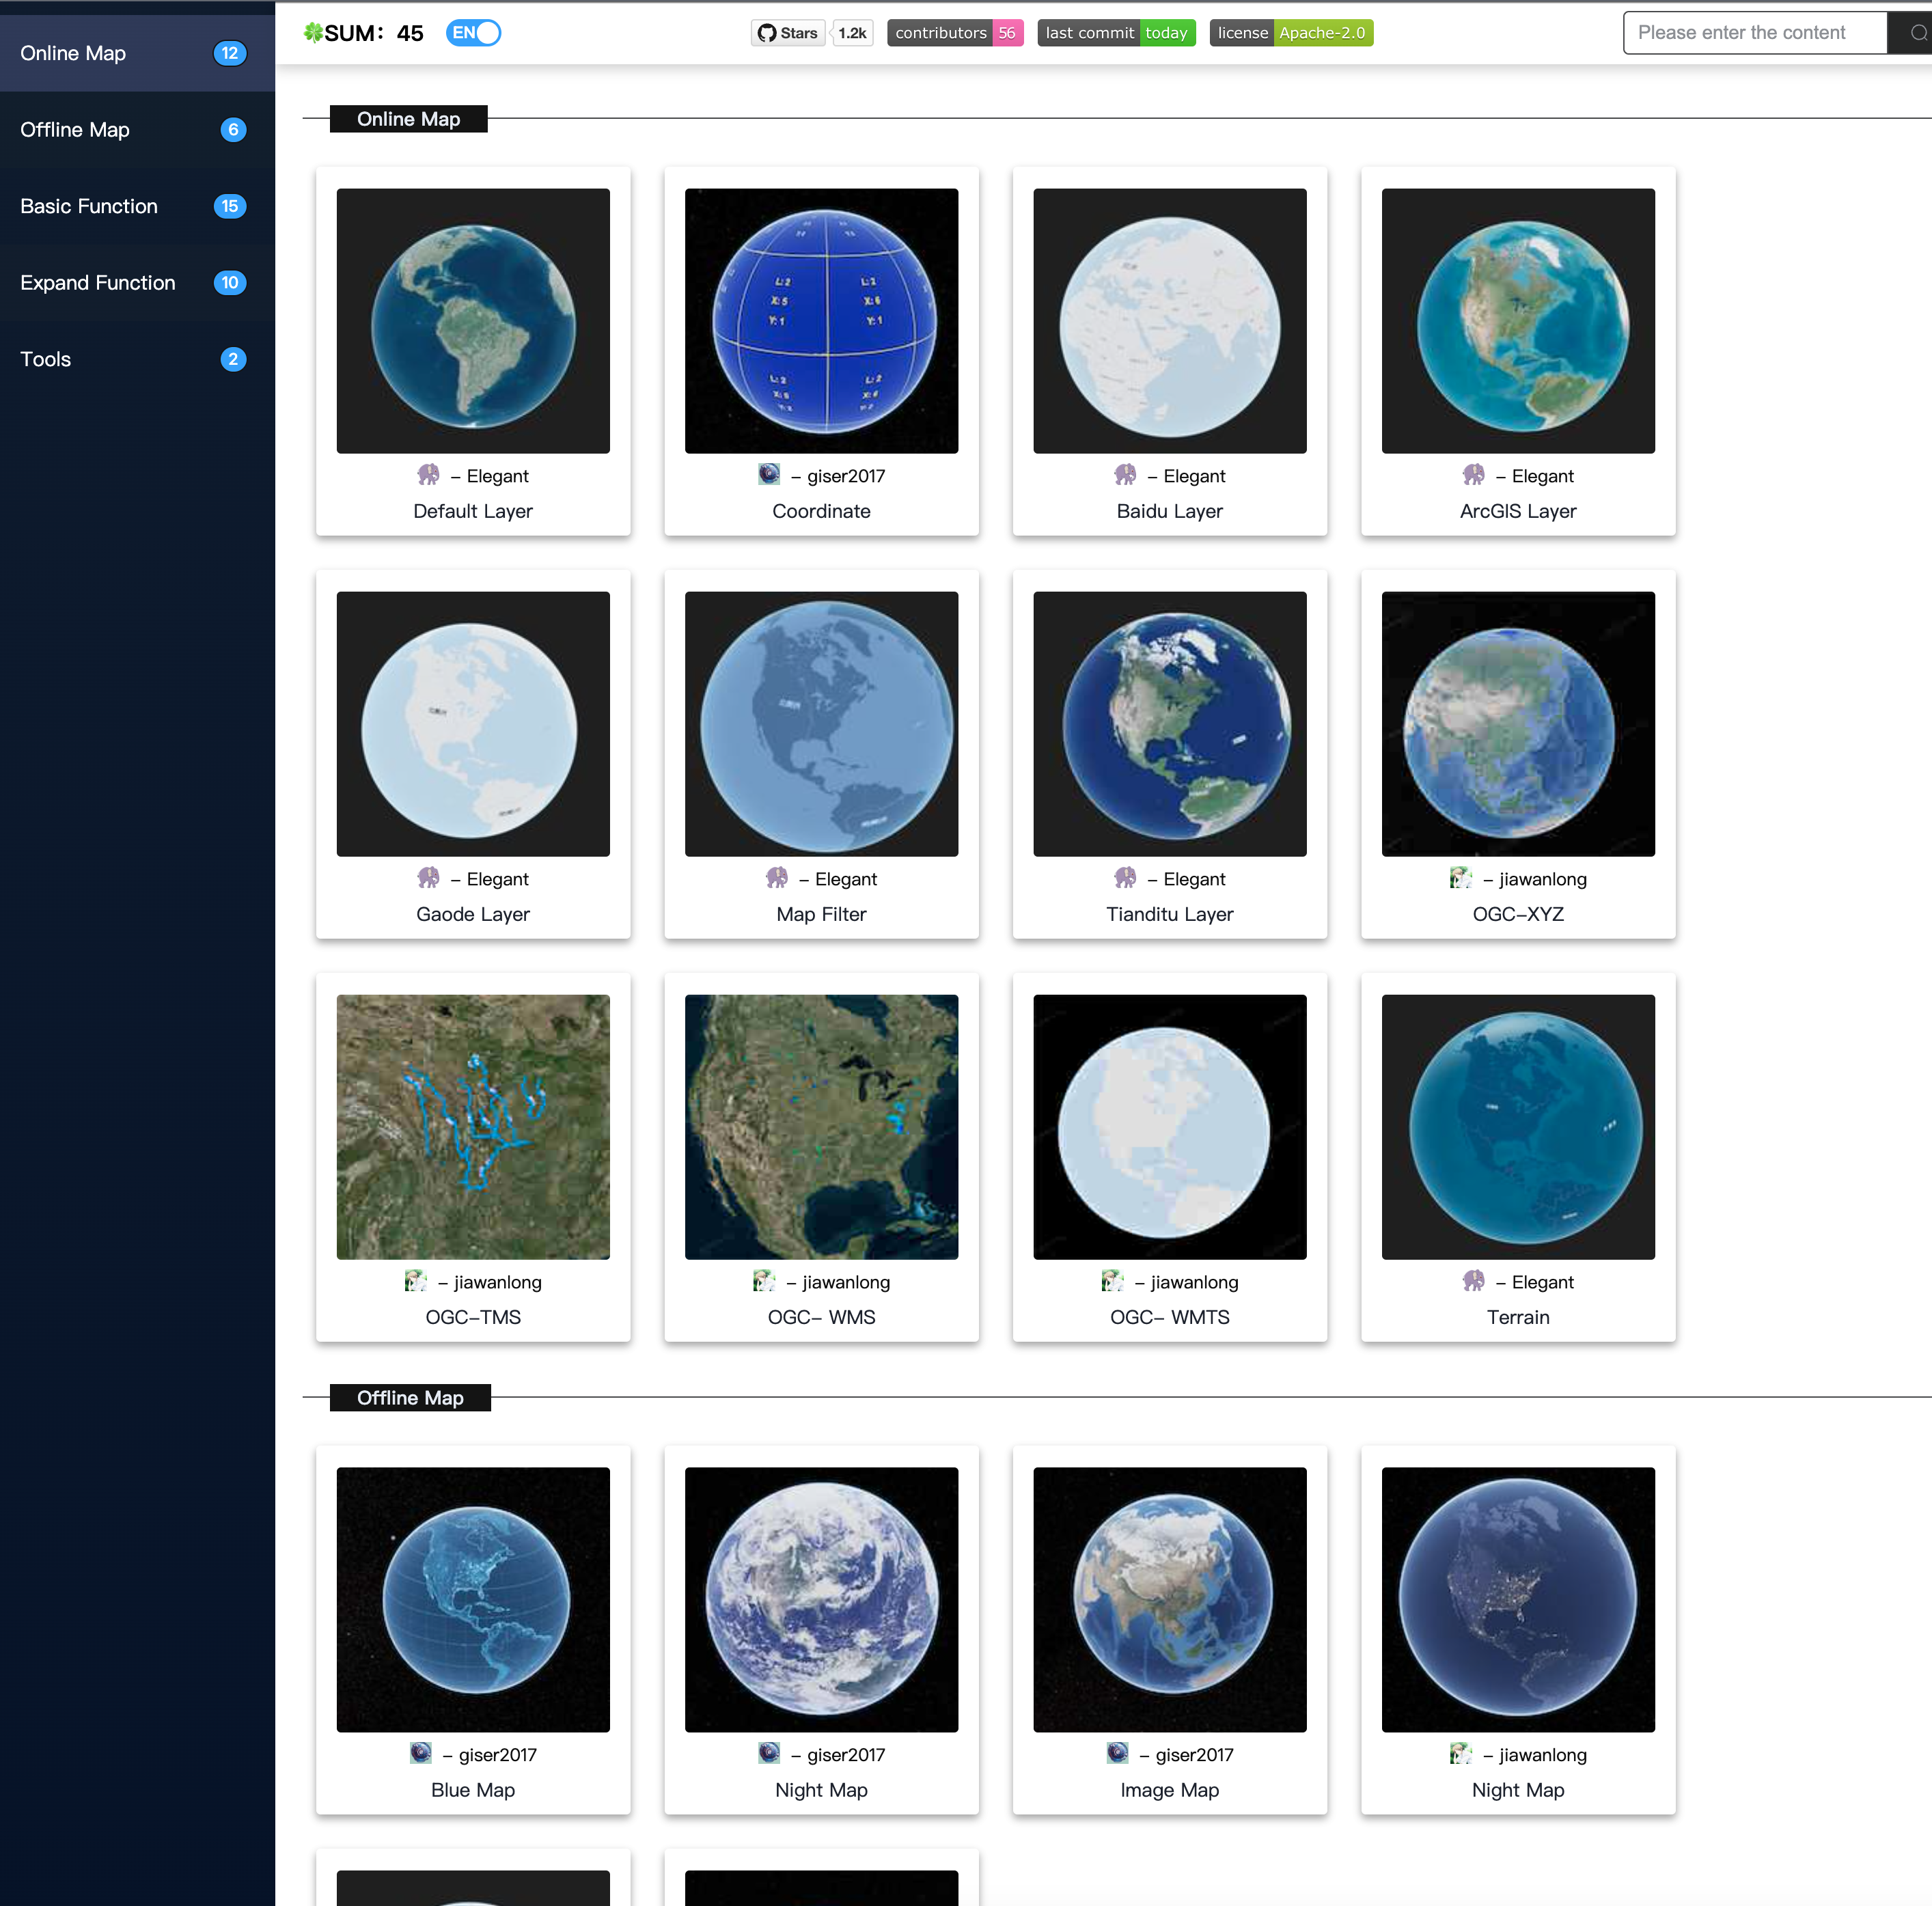Screen dimensions: 1932x1906
Task: Open the Offline Map sidebar item
Action: coord(137,130)
